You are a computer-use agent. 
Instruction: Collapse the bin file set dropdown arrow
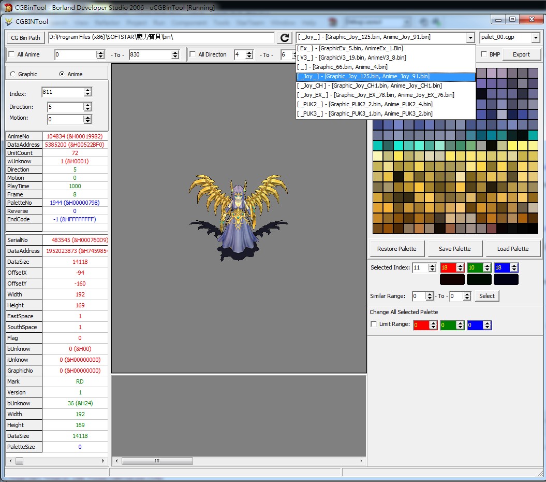click(470, 38)
